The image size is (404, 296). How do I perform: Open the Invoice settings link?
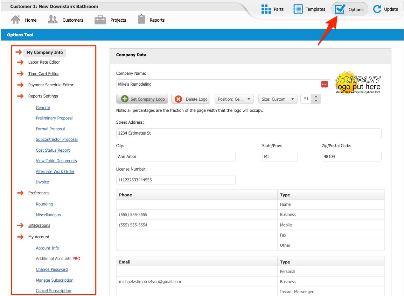(x=42, y=182)
